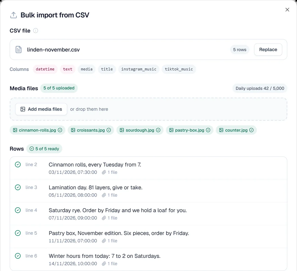Image resolution: width=297 pixels, height=271 pixels.
Task: Select the pastry-box.jpg file chip
Action: point(190,130)
